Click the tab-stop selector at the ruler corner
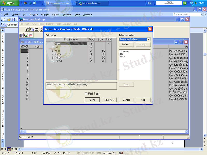The height and width of the screenshot is (155, 207). click(x=3, y=30)
